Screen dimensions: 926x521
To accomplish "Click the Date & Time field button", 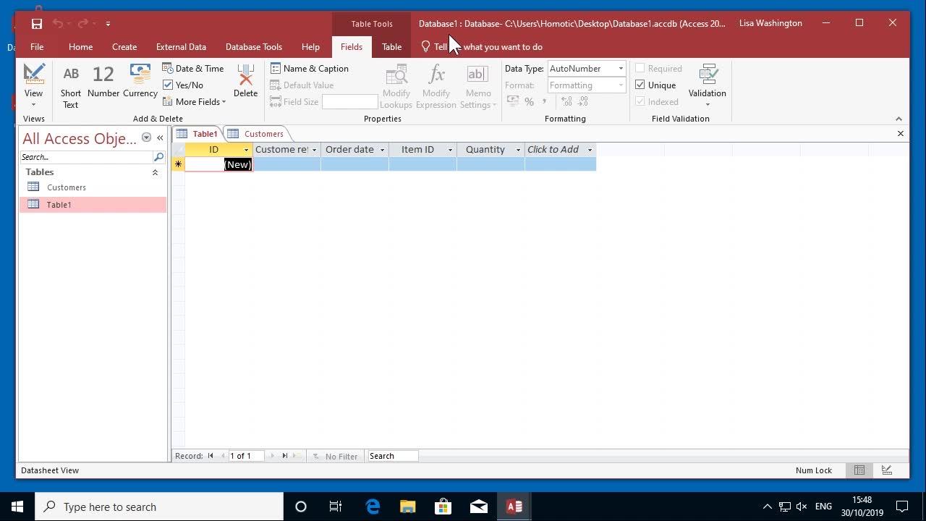I will click(193, 69).
